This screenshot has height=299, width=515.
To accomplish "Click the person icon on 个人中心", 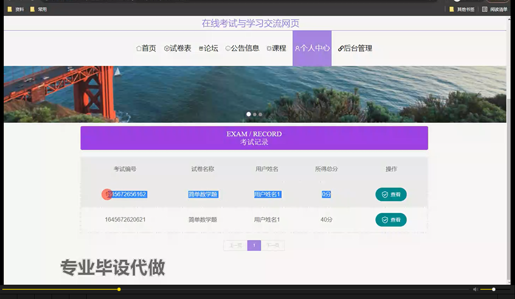I will click(x=297, y=48).
